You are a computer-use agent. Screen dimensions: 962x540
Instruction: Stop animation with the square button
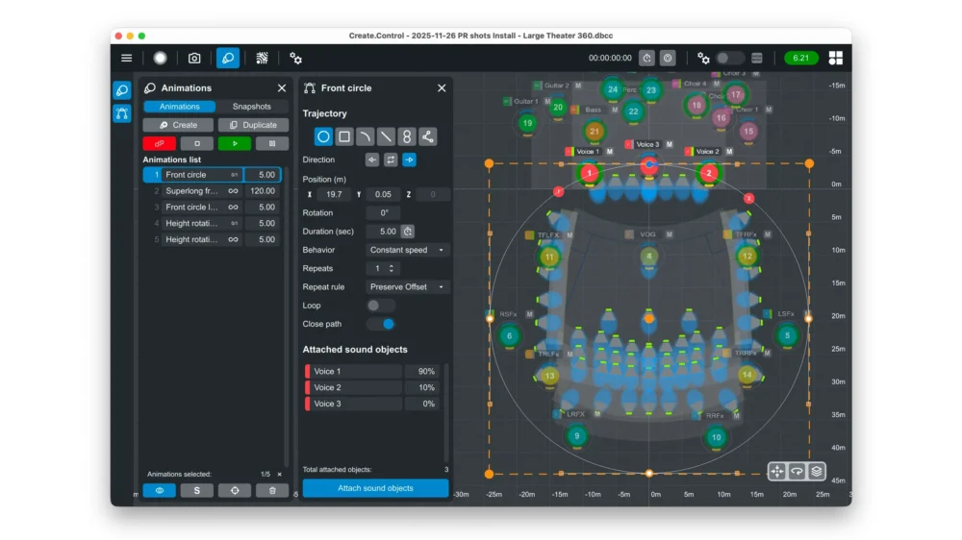tap(197, 143)
